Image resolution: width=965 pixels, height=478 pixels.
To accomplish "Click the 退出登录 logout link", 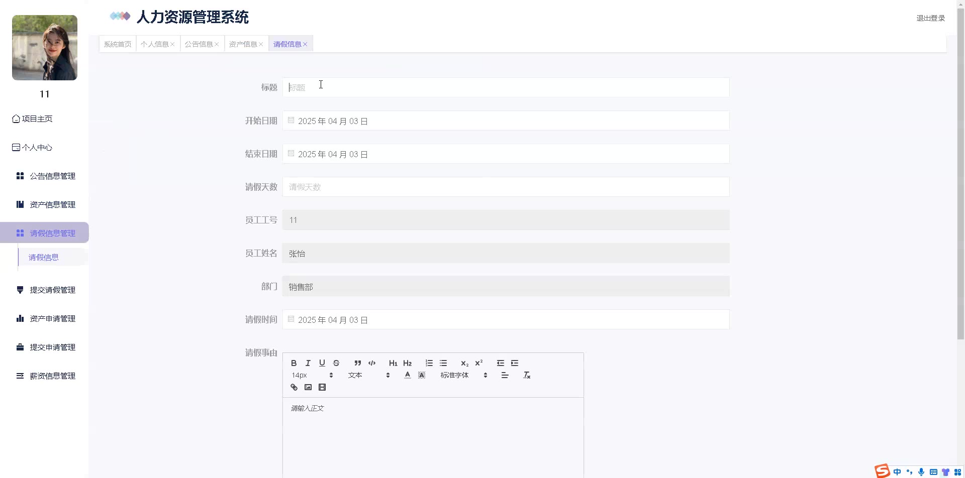I will click(x=930, y=18).
